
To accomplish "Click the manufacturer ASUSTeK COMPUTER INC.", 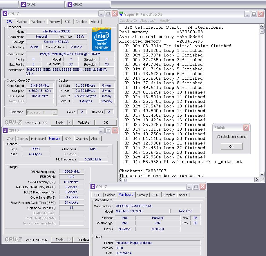I will [x=158, y=206].
